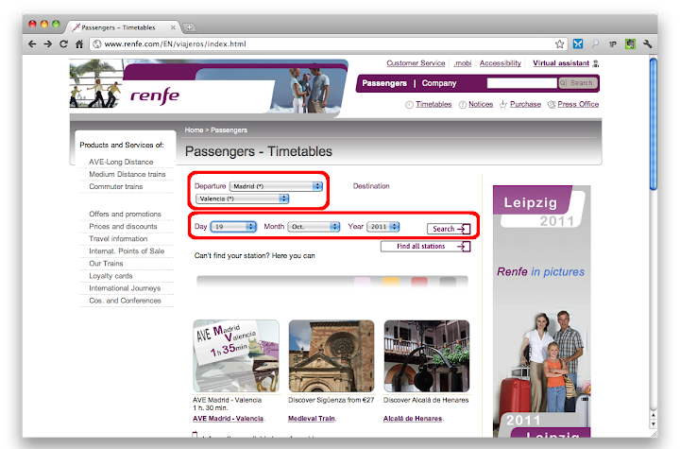This screenshot has height=449, width=680.
Task: Open the Departure dropdown showing Madrid
Action: point(276,186)
